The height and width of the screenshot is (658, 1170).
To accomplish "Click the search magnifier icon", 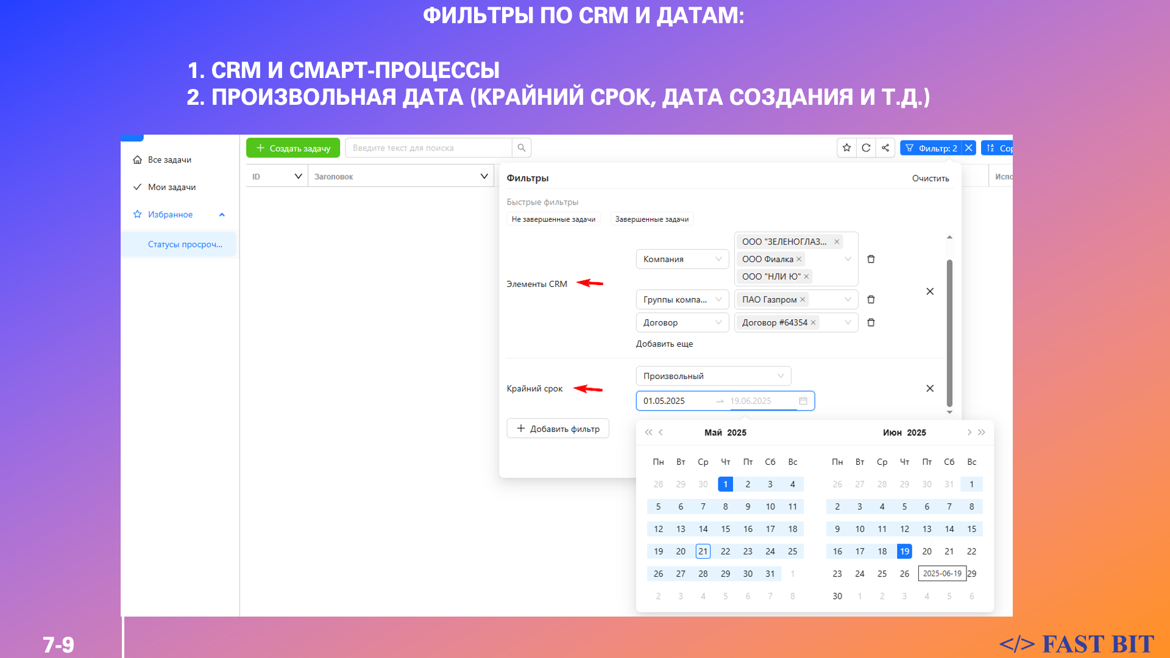I will [522, 148].
